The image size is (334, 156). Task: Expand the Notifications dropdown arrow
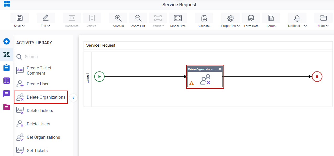point(305,26)
